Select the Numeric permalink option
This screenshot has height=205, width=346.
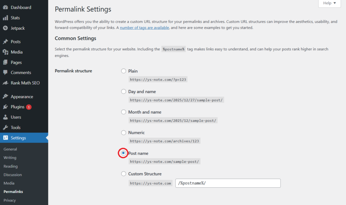[123, 133]
